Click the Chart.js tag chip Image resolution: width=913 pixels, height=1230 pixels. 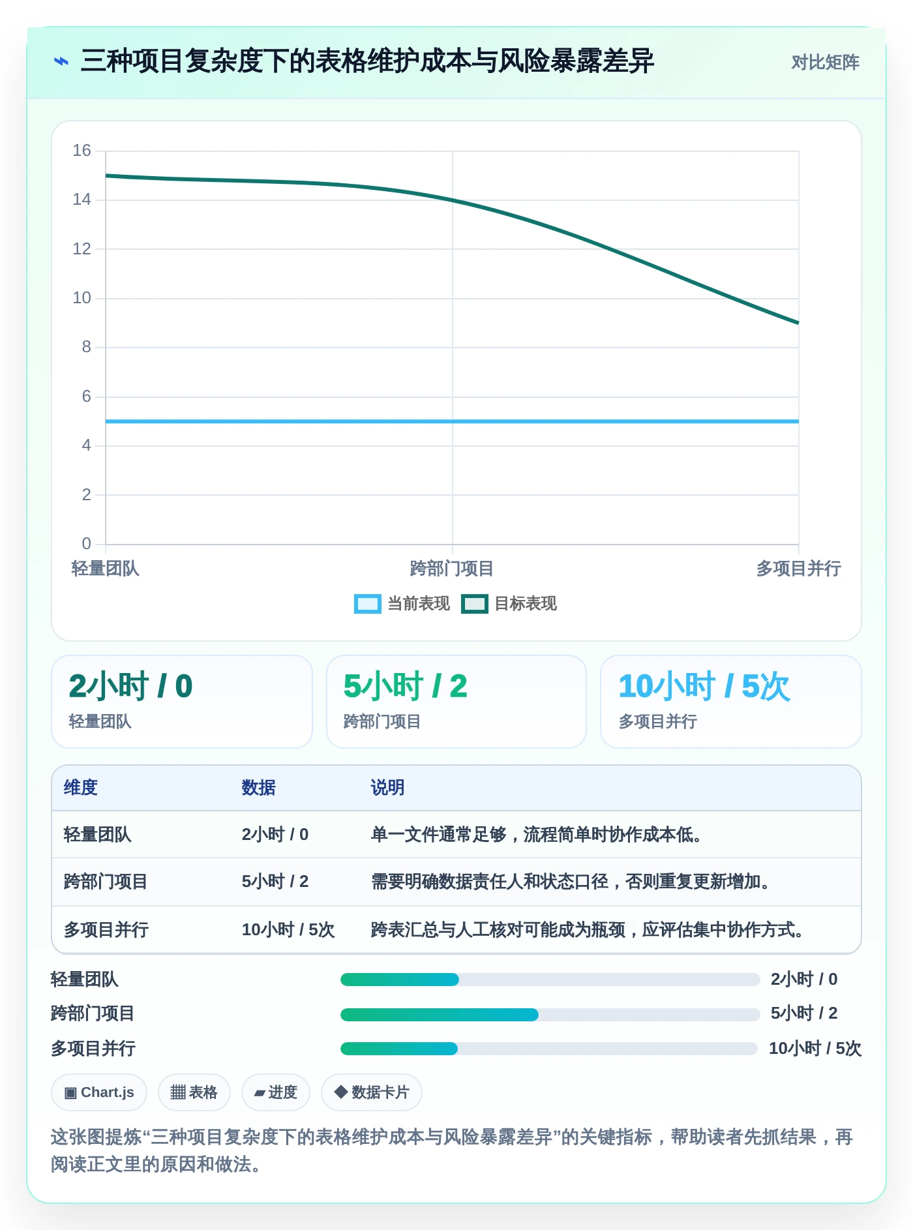click(x=99, y=1092)
